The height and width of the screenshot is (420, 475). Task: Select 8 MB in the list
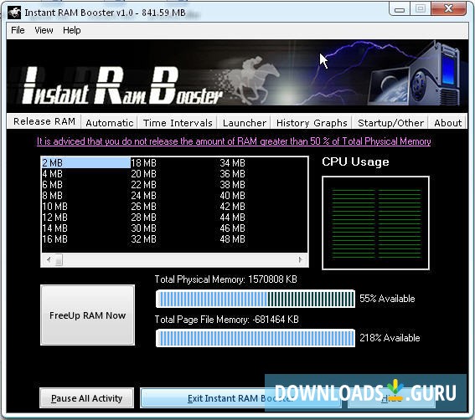tap(52, 196)
